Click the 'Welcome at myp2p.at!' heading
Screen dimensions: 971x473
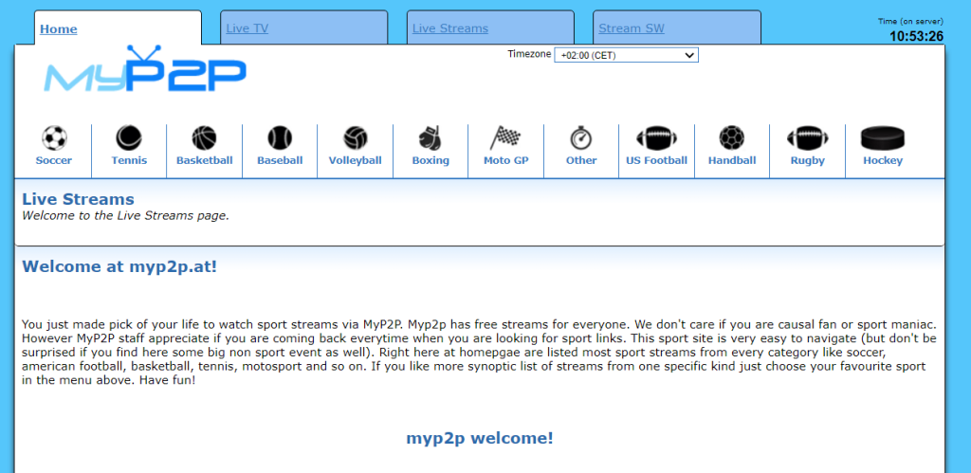119,267
